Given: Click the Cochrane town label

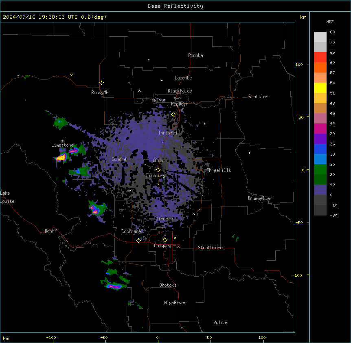Looking at the screenshot, I should [131, 231].
